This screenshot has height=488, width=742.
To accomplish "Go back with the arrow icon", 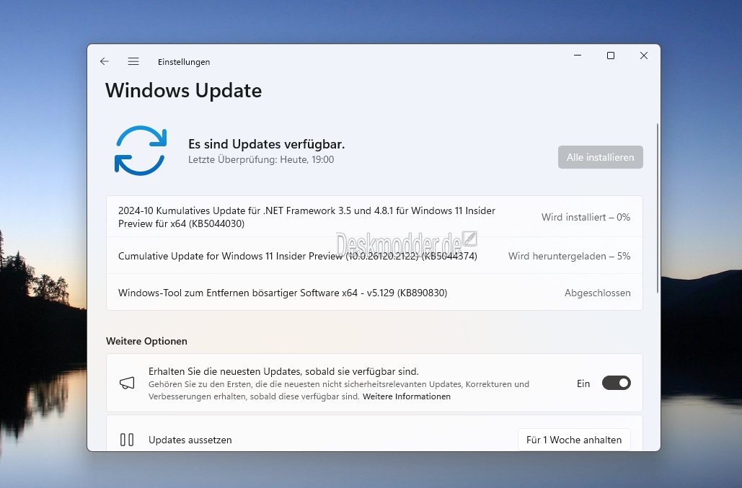I will tap(105, 61).
